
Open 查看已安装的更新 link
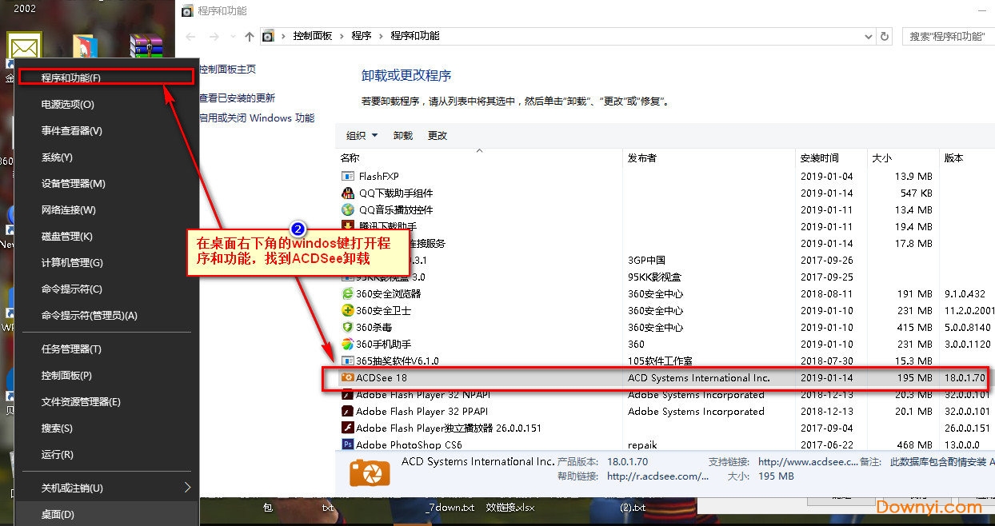237,98
